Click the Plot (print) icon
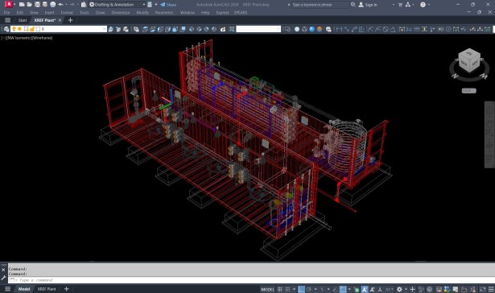495x293 pixels. (x=53, y=4)
